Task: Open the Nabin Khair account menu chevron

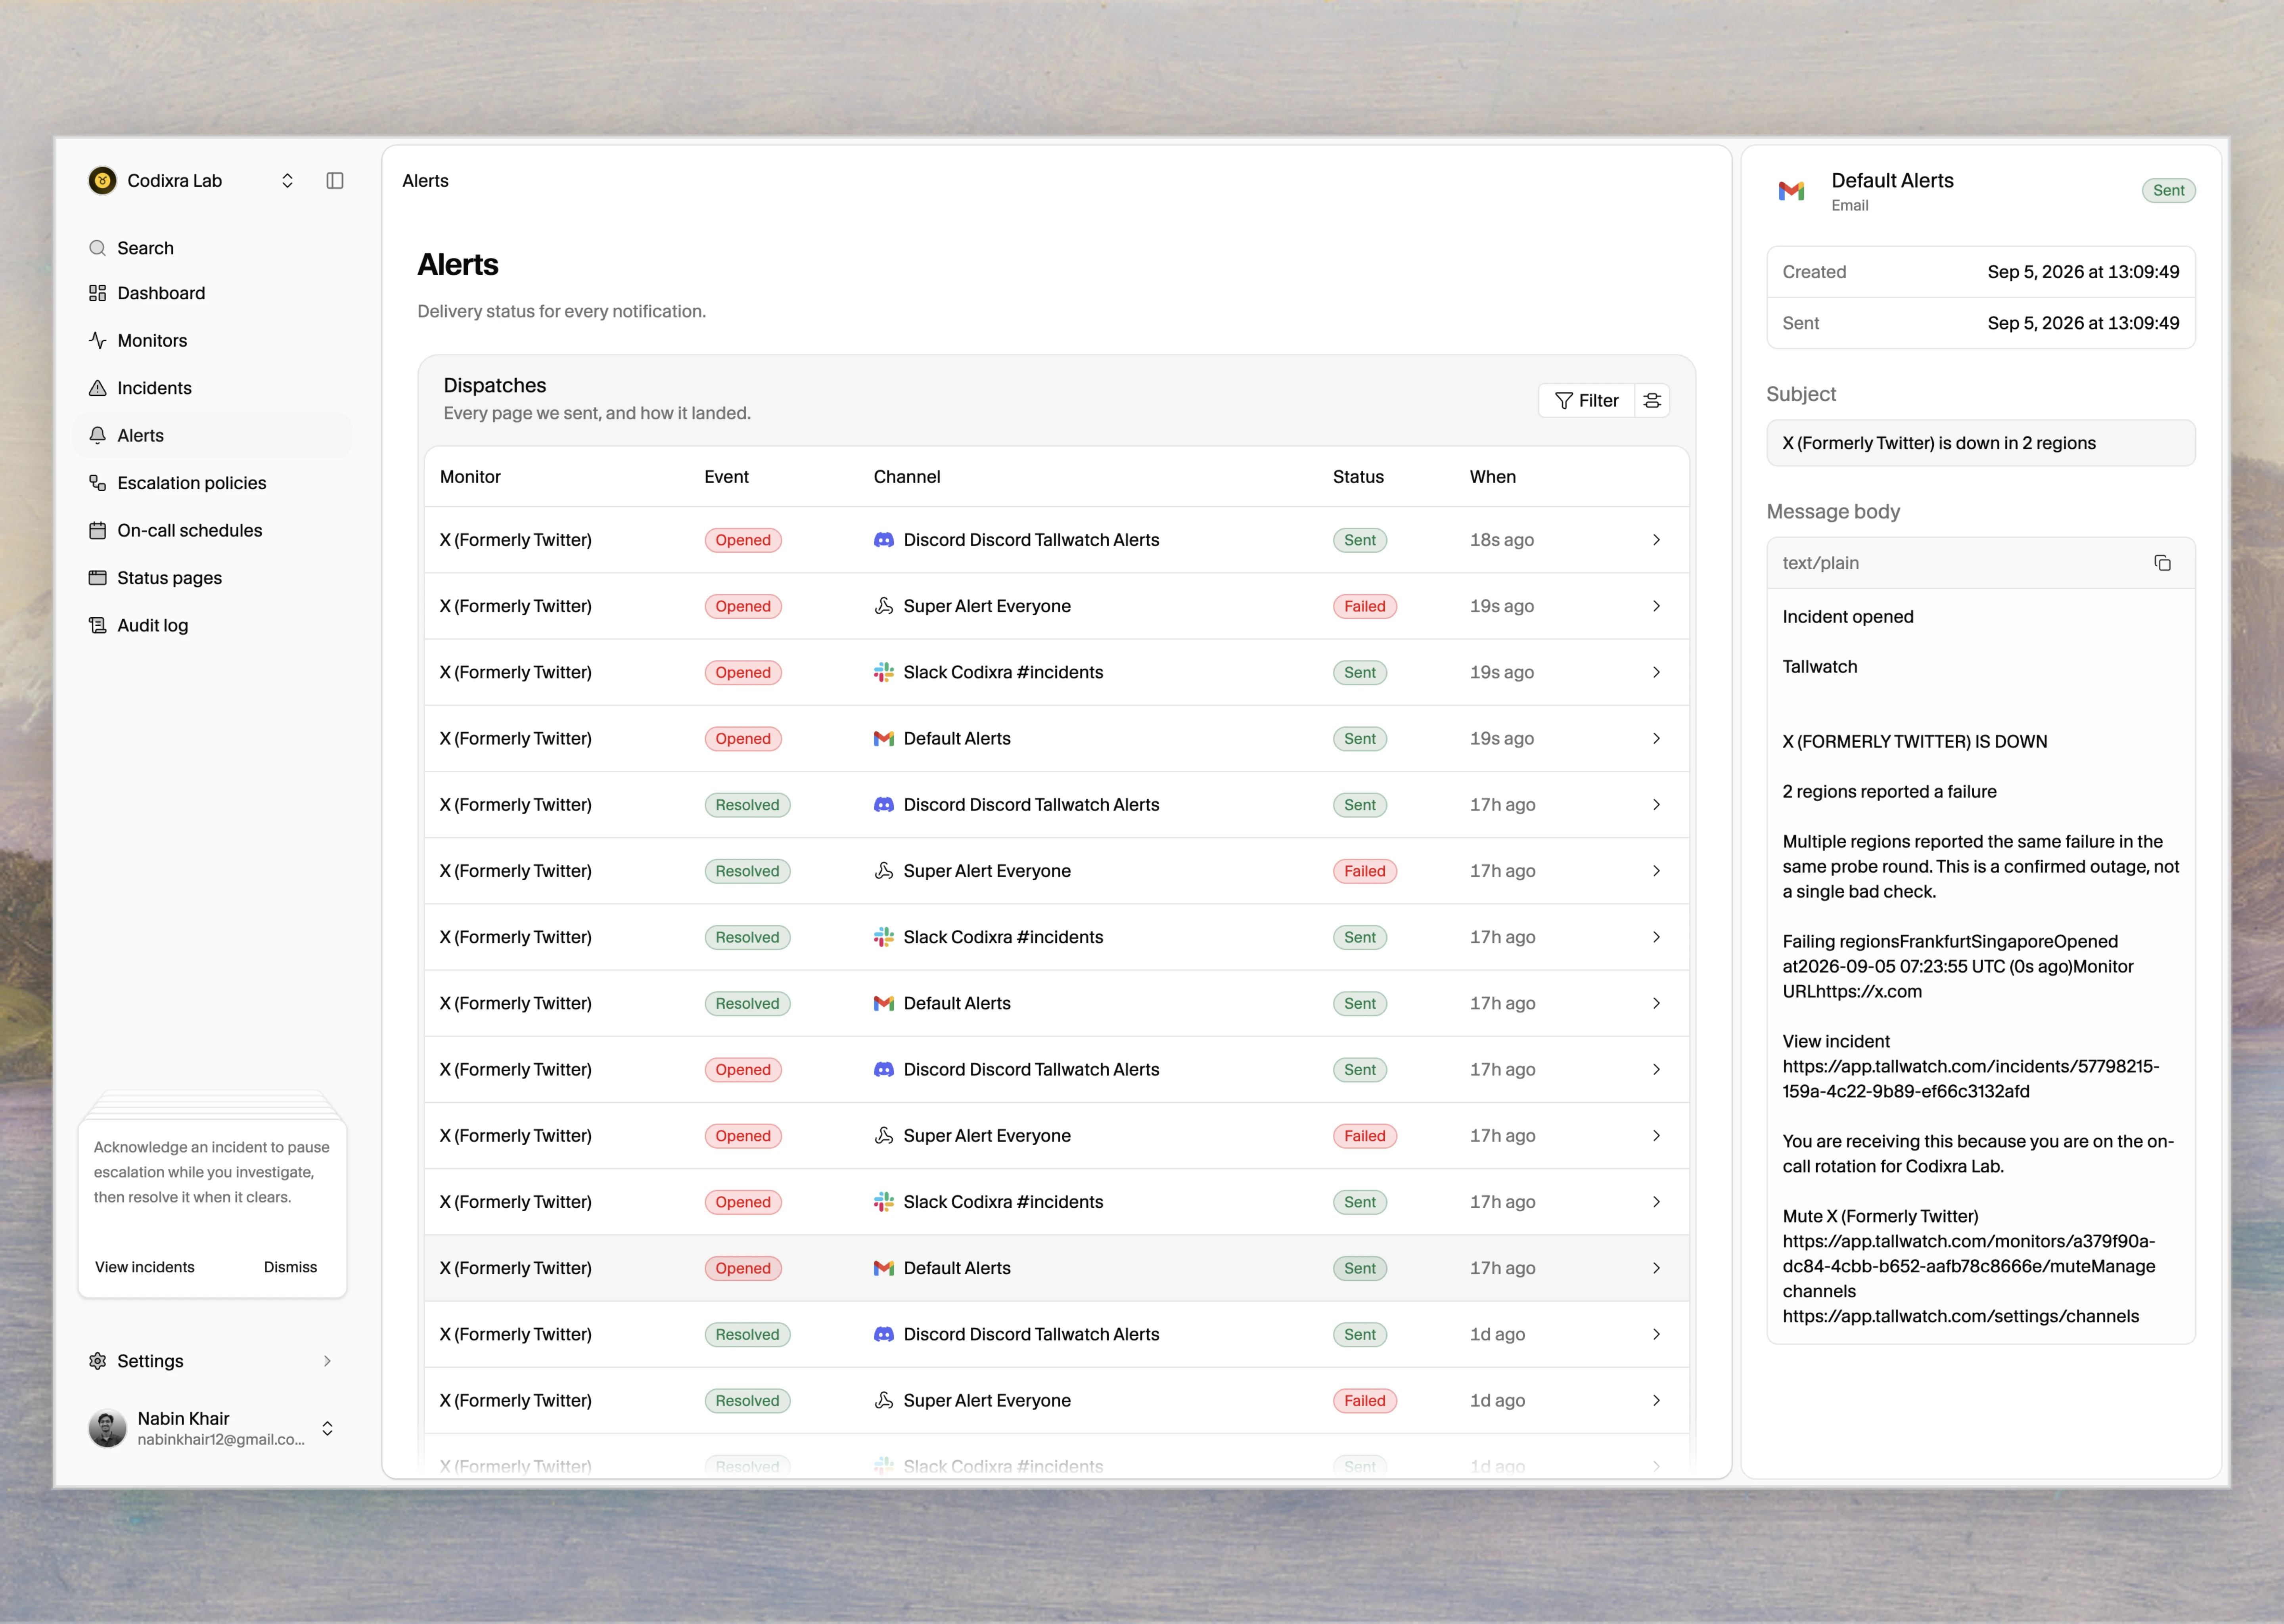Action: tap(327, 1429)
